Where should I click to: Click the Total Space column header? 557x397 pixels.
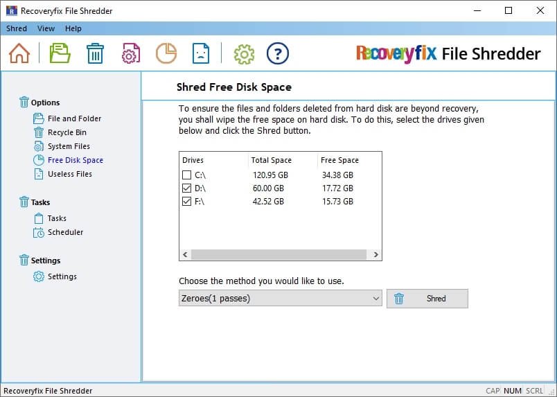click(x=272, y=160)
